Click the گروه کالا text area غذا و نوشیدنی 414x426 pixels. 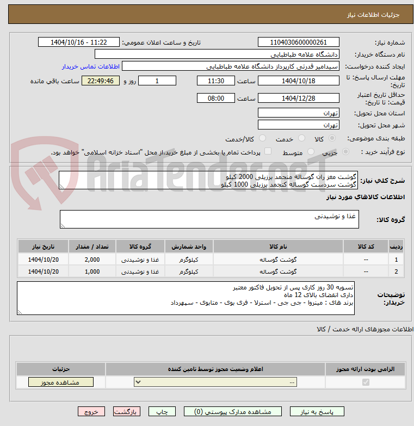pyautogui.click(x=209, y=219)
